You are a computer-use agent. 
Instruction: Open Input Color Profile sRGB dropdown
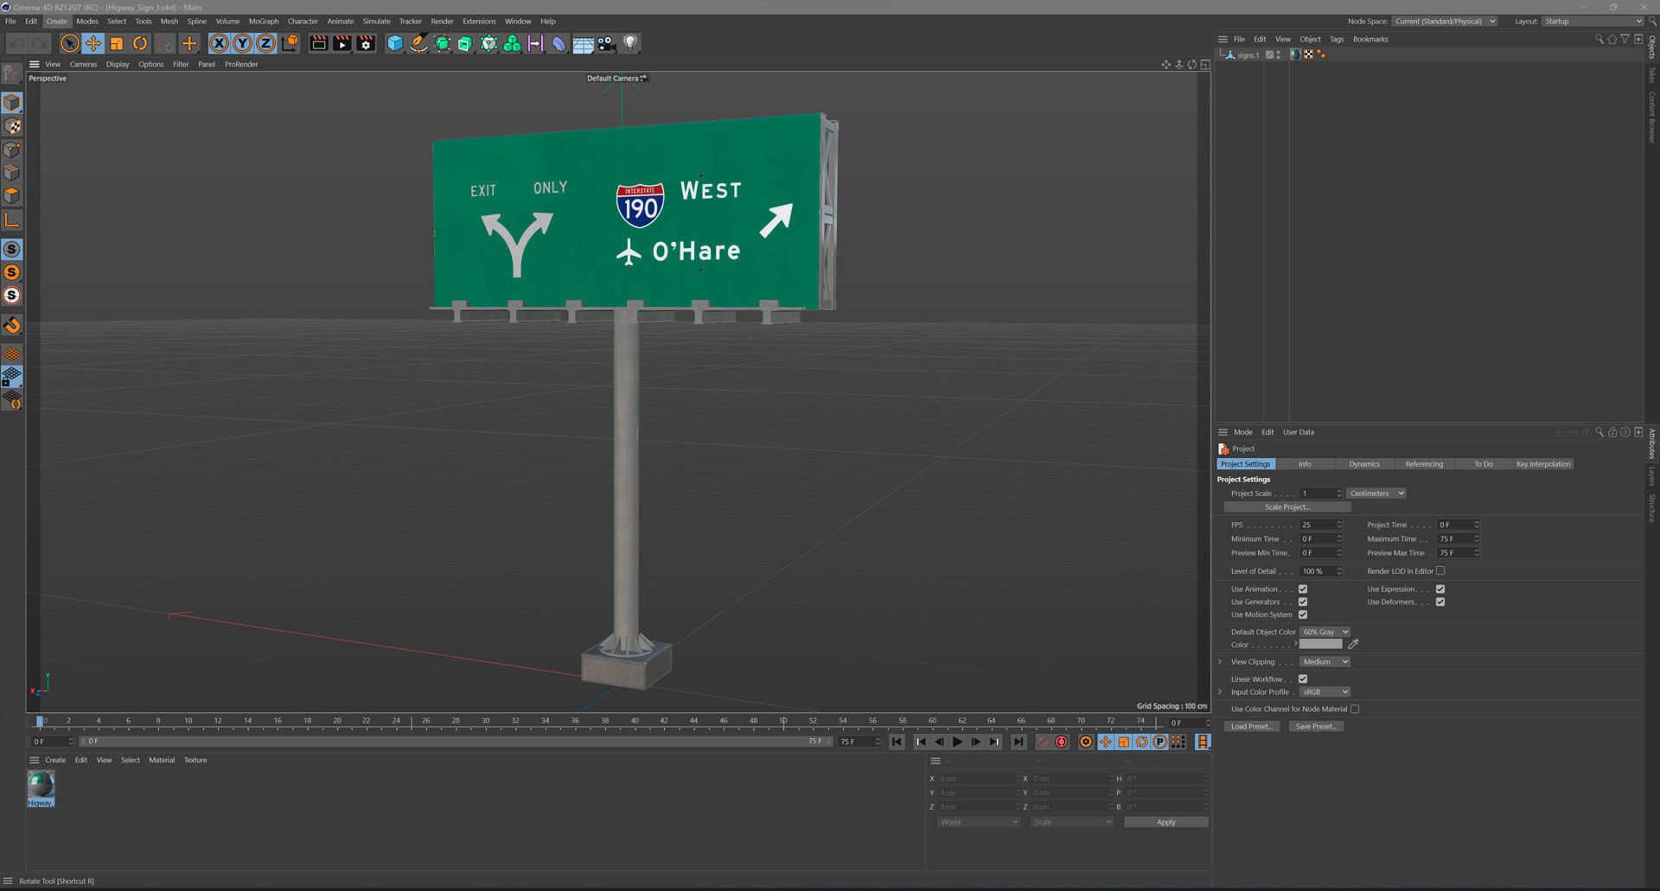point(1325,692)
